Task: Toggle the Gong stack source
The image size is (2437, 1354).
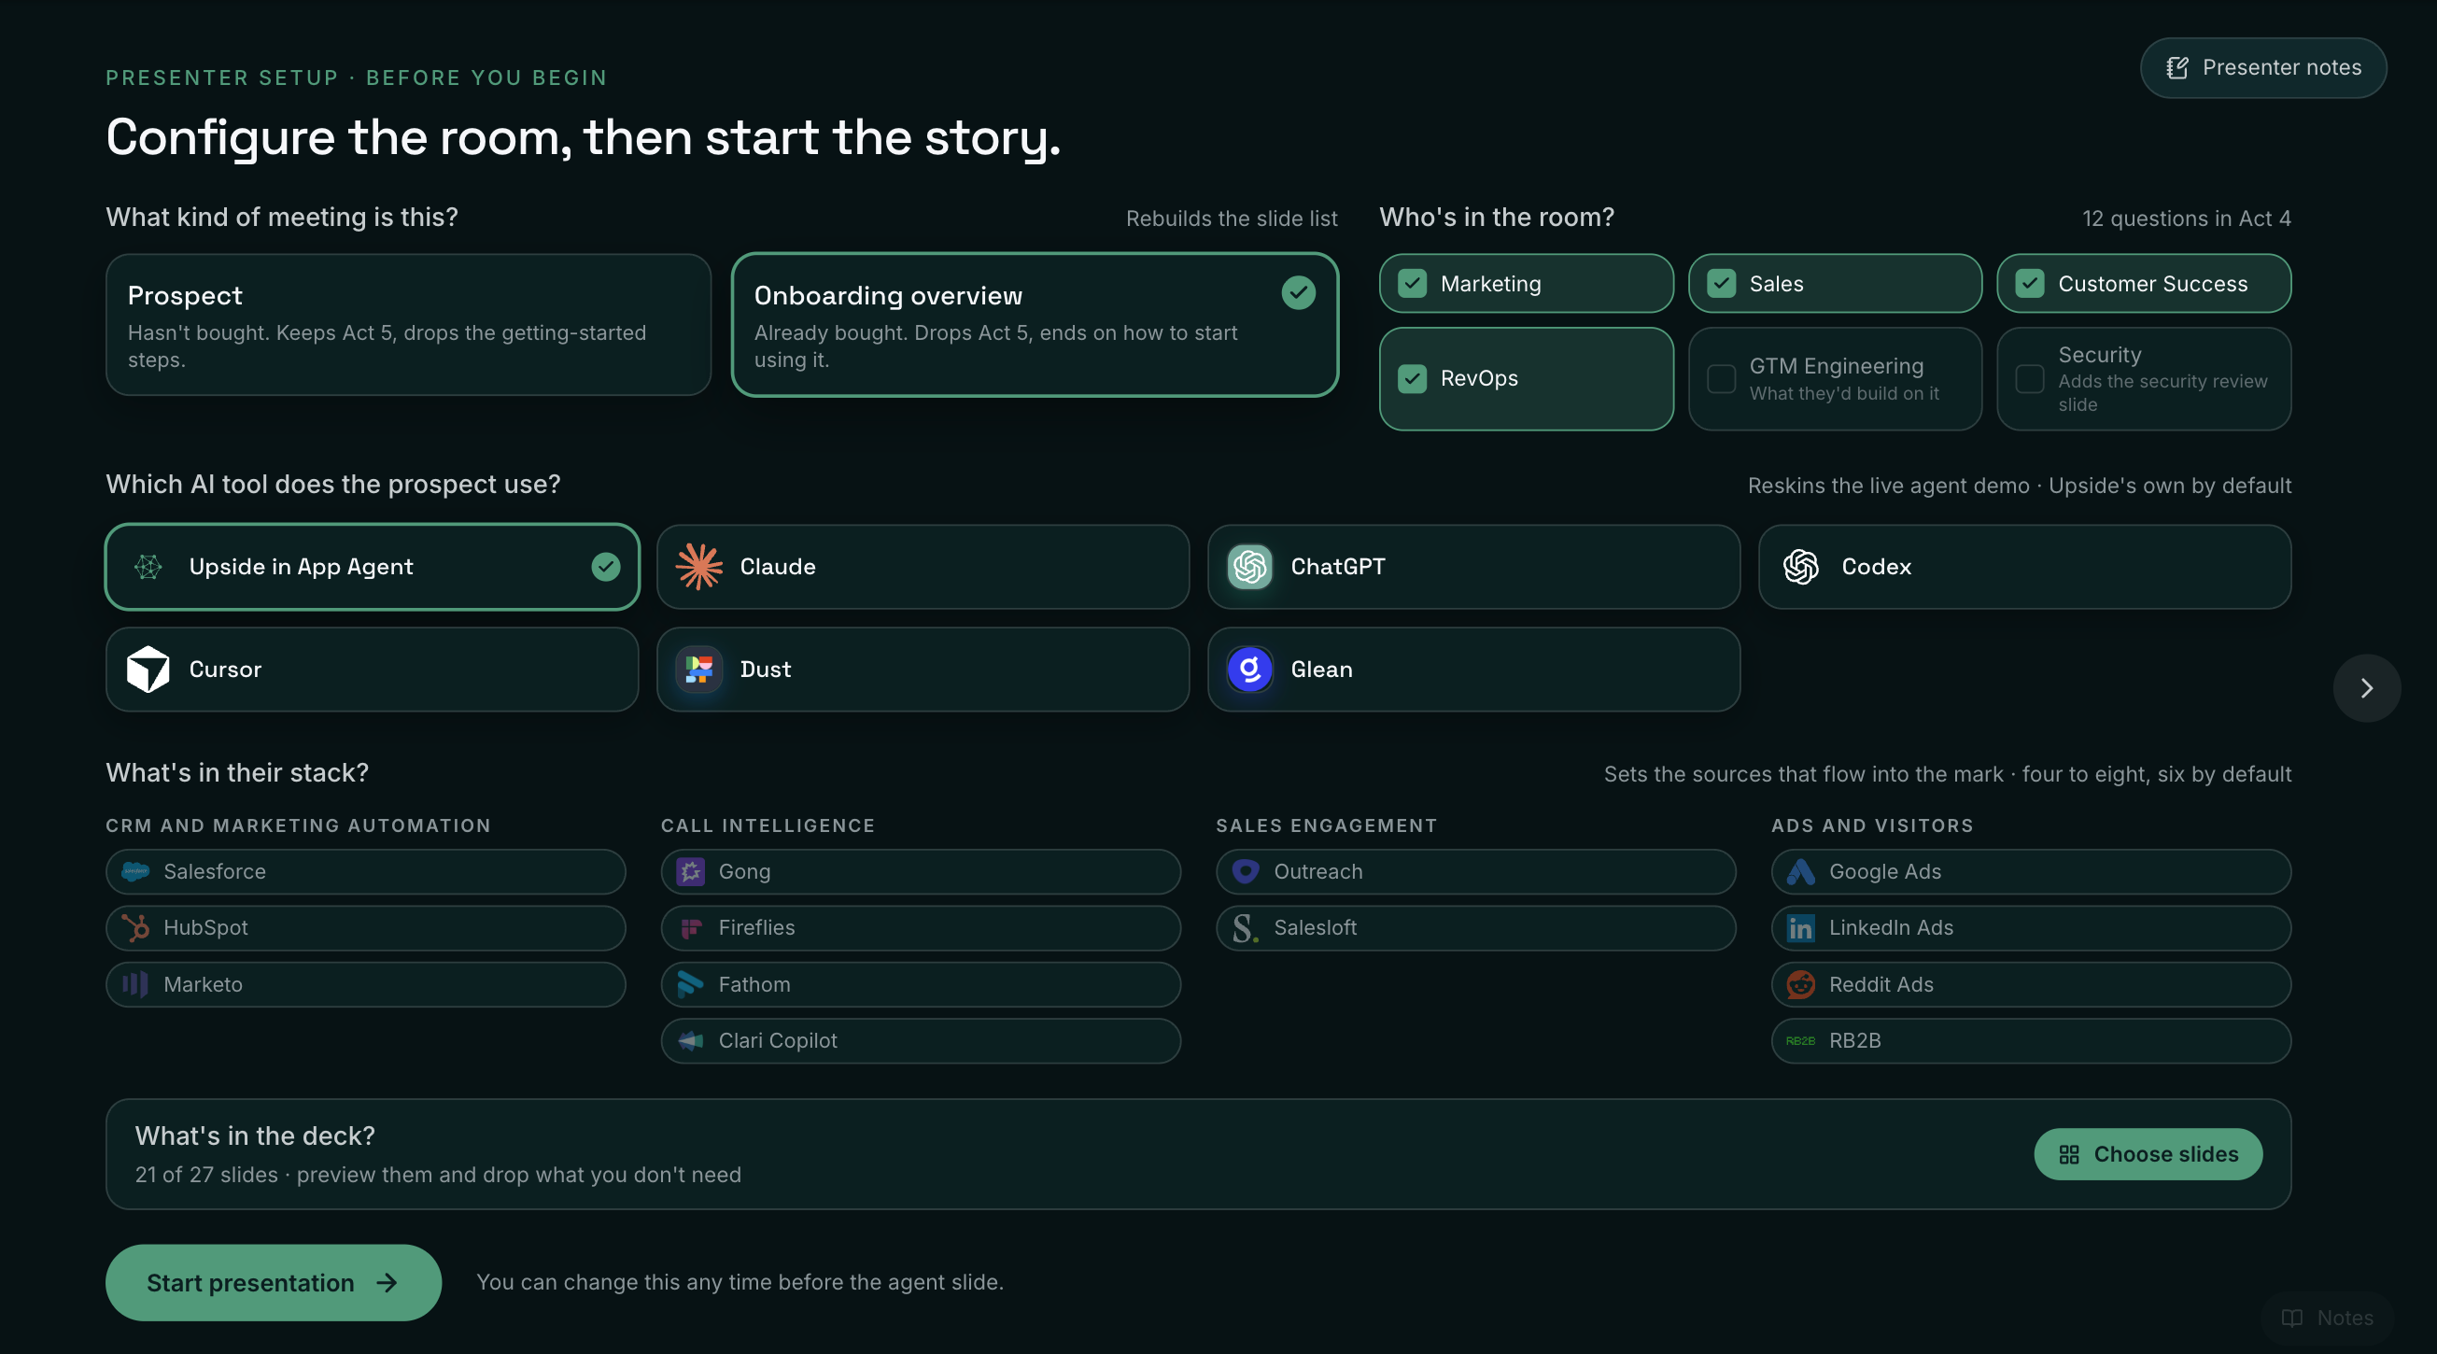Action: tap(921, 871)
